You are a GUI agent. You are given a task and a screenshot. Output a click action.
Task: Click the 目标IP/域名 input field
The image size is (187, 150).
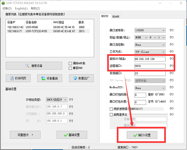tap(150, 59)
